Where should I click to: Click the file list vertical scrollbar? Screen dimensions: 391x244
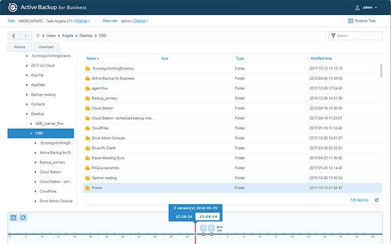click(381, 70)
